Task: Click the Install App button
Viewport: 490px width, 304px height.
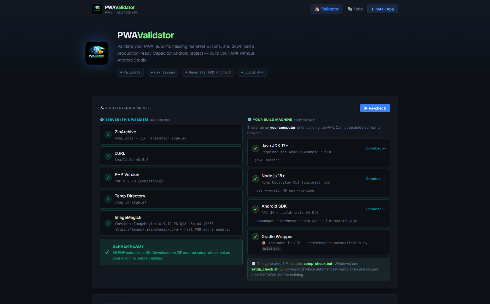Action: point(382,9)
